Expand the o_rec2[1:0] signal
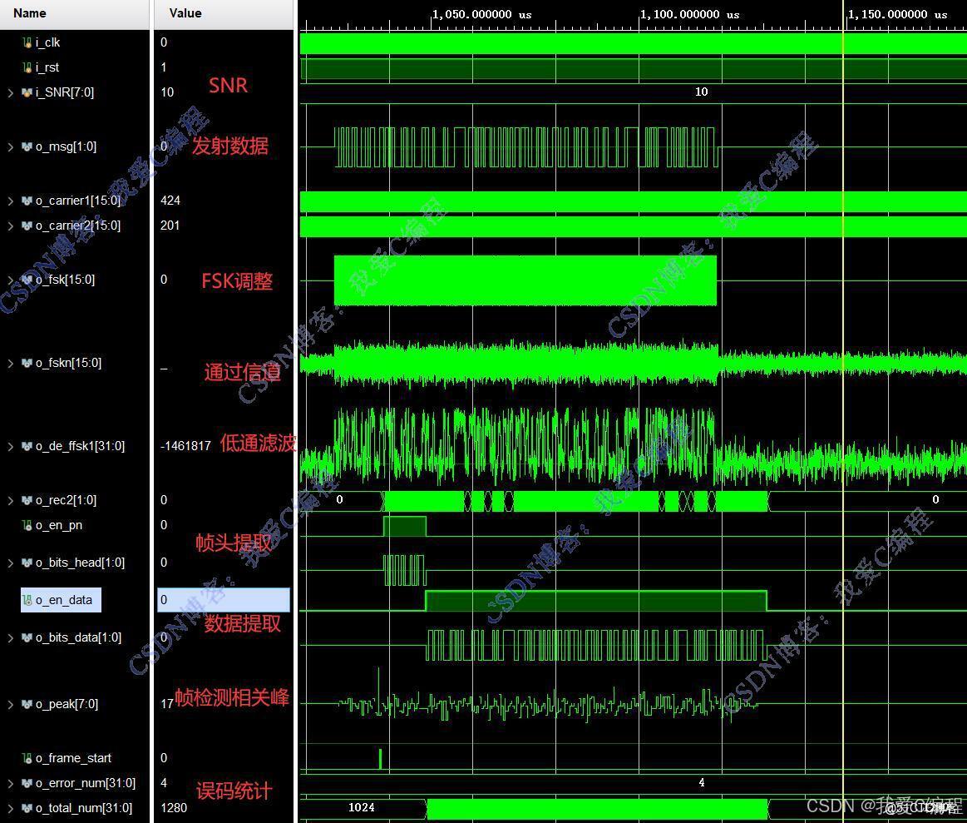Screen dimensions: 967x823 click(11, 500)
